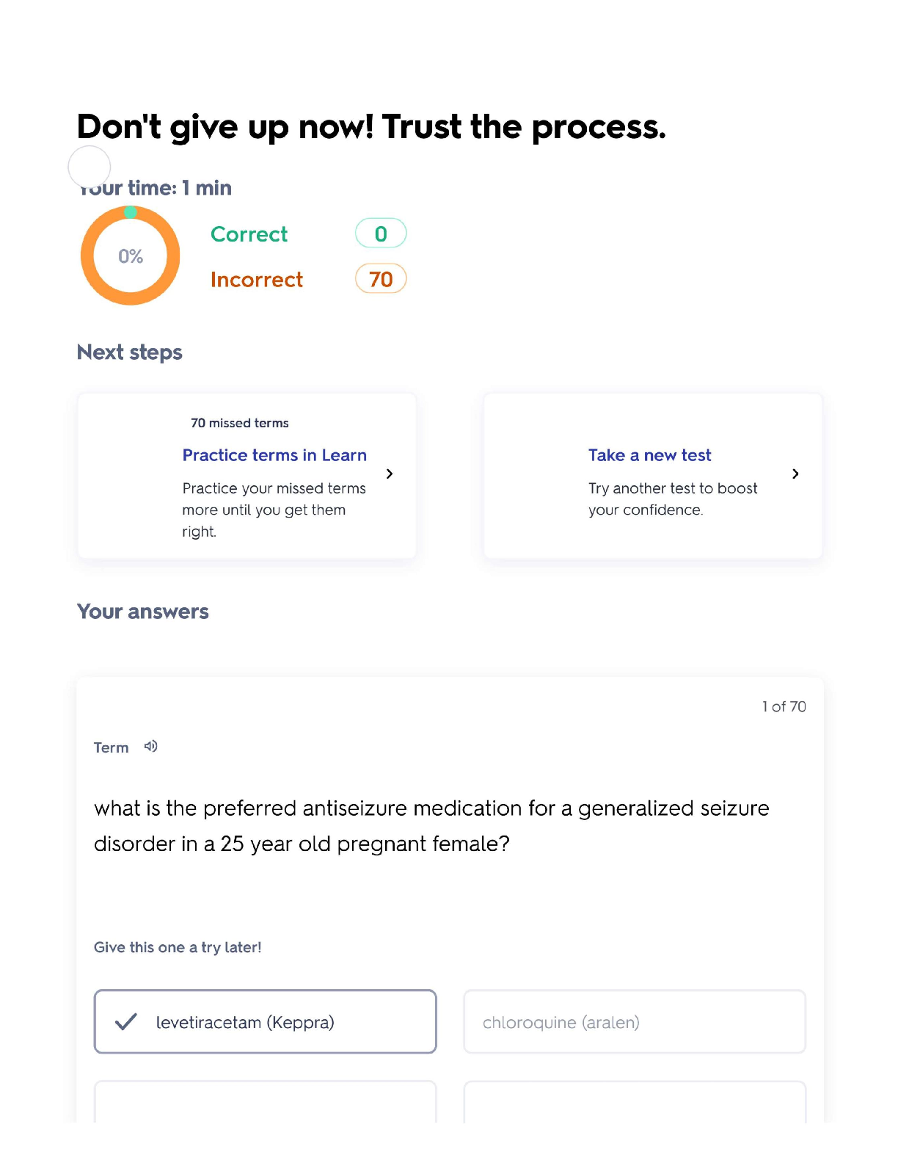This screenshot has height=1163, width=898.
Task: Click the Your answers heading
Action: click(142, 612)
